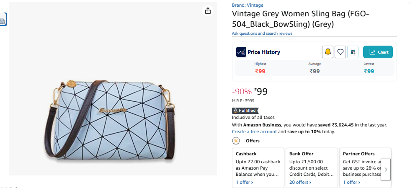Expand the next offers carousel arrow
410x188 pixels.
[x=386, y=170]
